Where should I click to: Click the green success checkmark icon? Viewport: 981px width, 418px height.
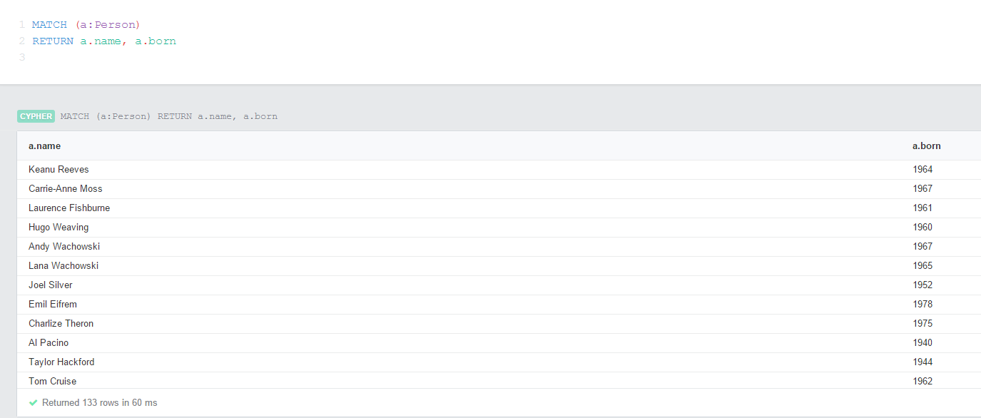[x=33, y=402]
